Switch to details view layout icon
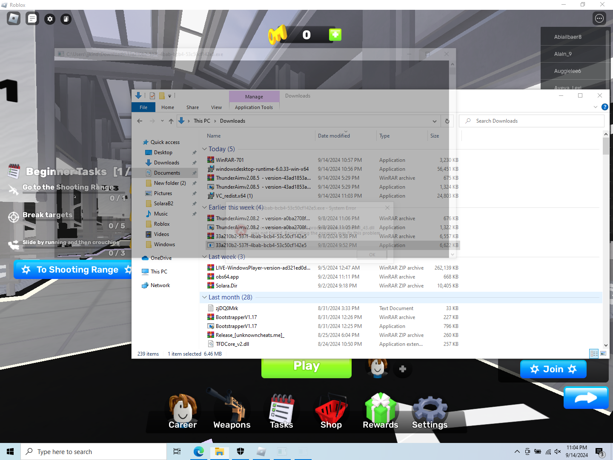 tap(594, 354)
